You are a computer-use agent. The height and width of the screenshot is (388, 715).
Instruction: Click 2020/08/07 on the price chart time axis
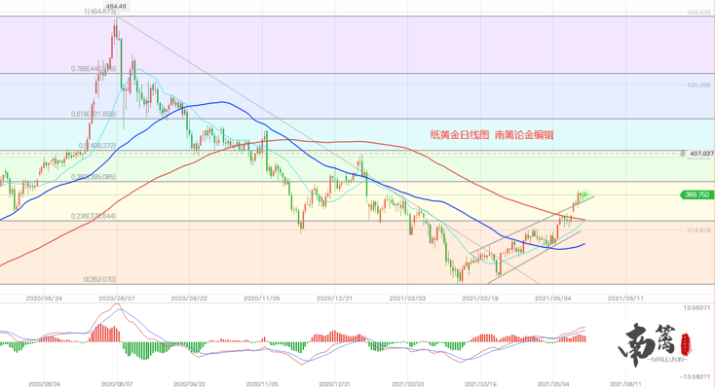click(116, 299)
